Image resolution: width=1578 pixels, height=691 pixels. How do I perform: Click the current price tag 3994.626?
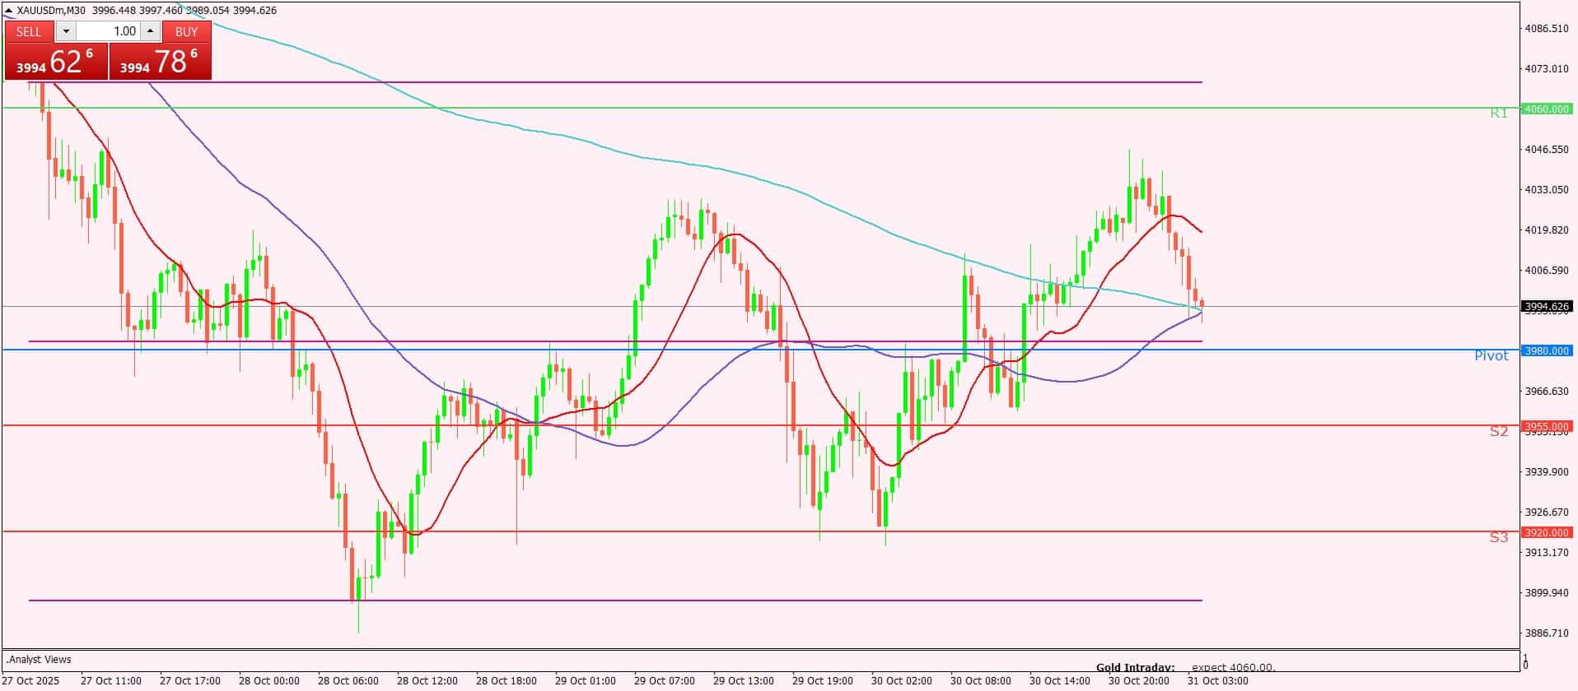1547,306
